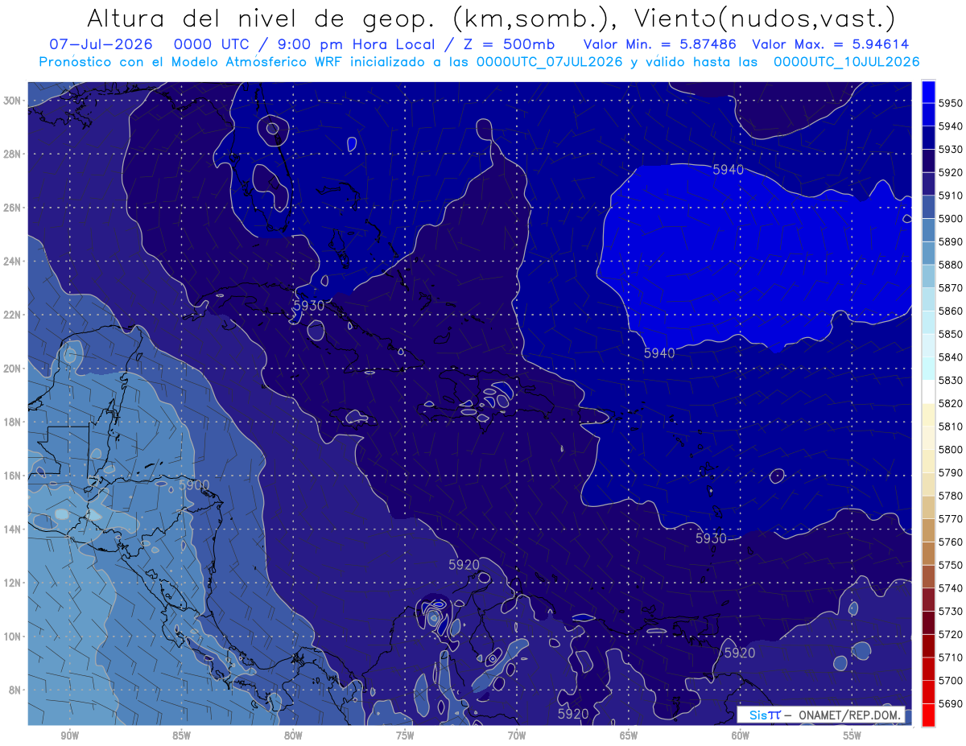966x746 pixels.
Task: Click the '5930' contour label near Cuba
Action: pos(308,306)
